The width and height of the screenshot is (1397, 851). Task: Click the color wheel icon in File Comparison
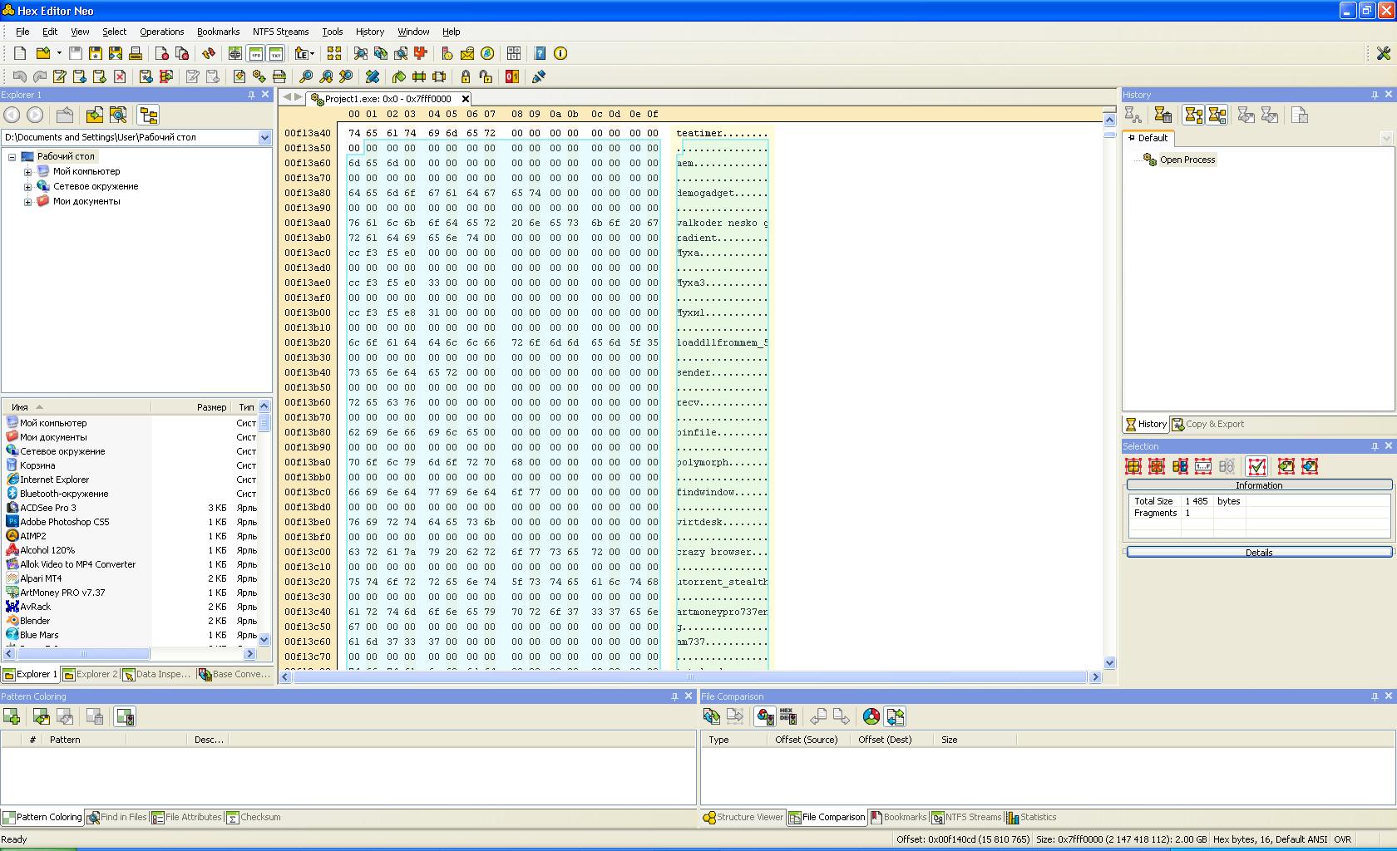[871, 716]
